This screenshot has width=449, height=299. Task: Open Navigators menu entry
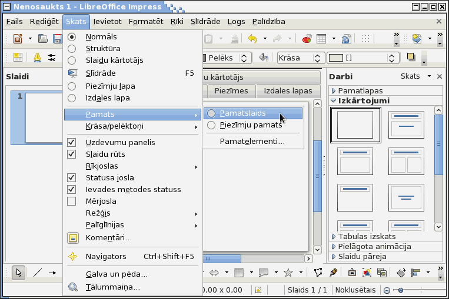tap(132, 257)
